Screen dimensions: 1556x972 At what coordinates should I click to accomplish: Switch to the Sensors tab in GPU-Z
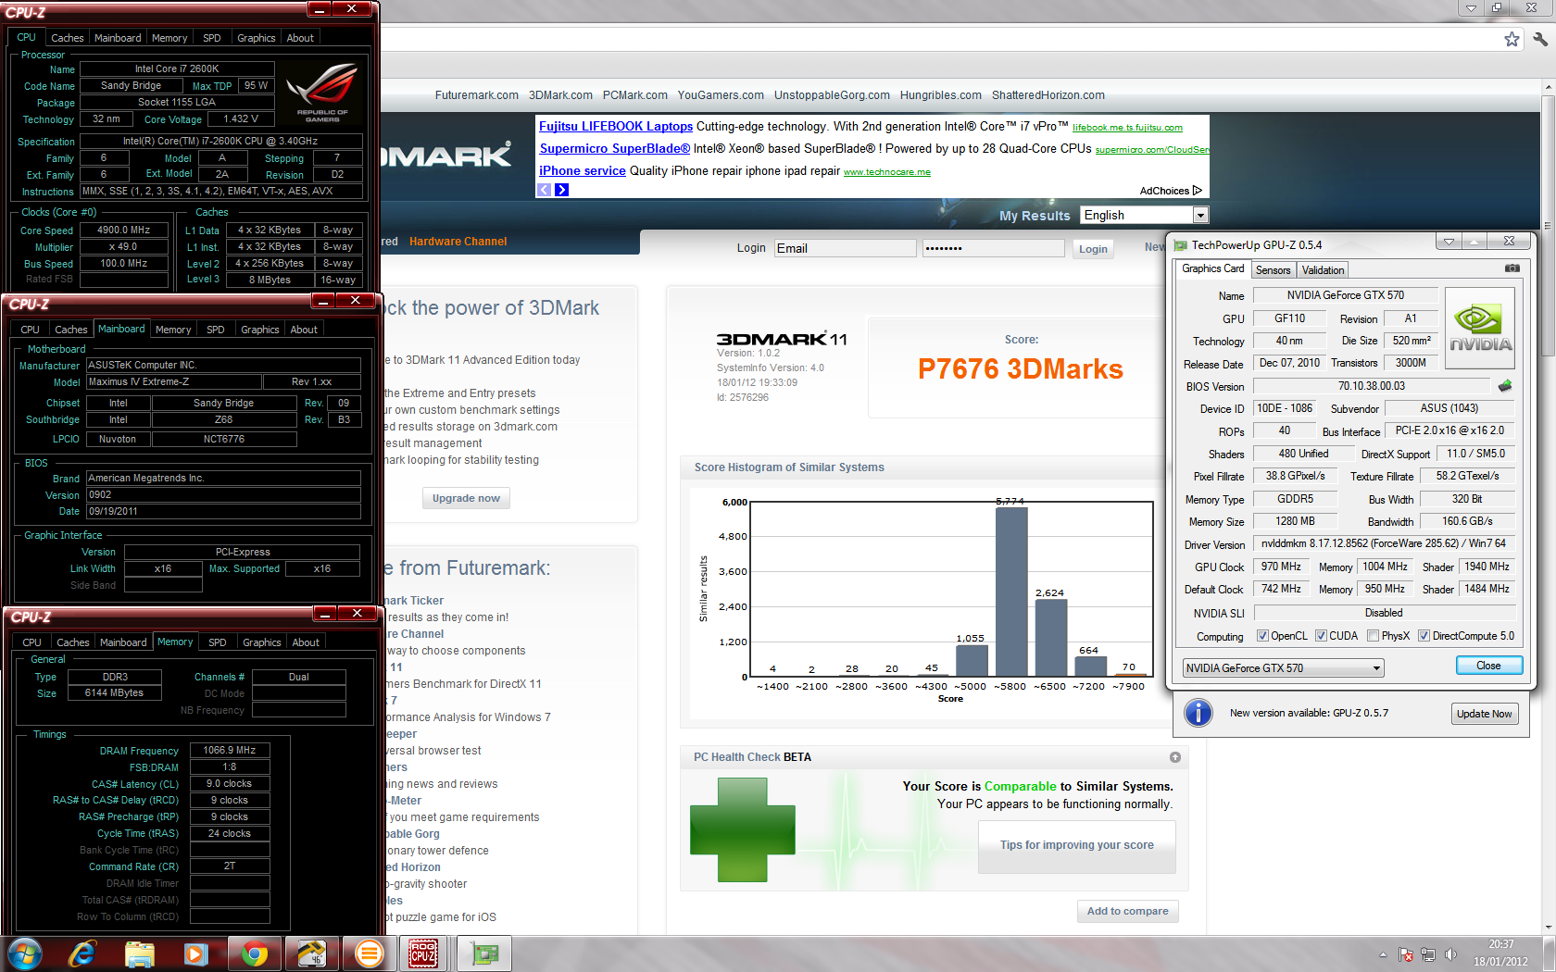[1273, 270]
